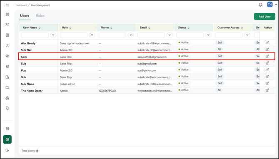
Task: Click the All access badge for Sub Naz
Action: 219,50
